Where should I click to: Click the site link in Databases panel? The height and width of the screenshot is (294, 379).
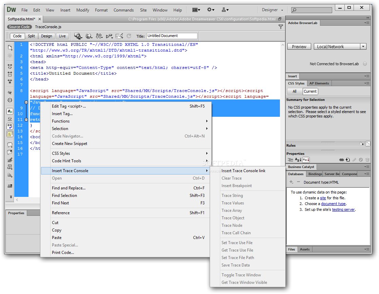point(323,198)
